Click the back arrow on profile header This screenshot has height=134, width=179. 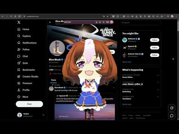tap(50, 22)
